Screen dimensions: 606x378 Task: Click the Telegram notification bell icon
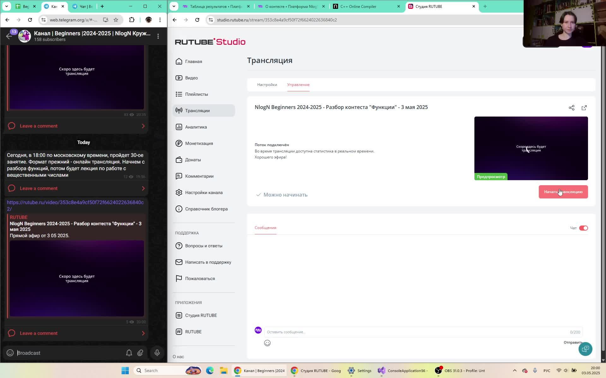[129, 353]
